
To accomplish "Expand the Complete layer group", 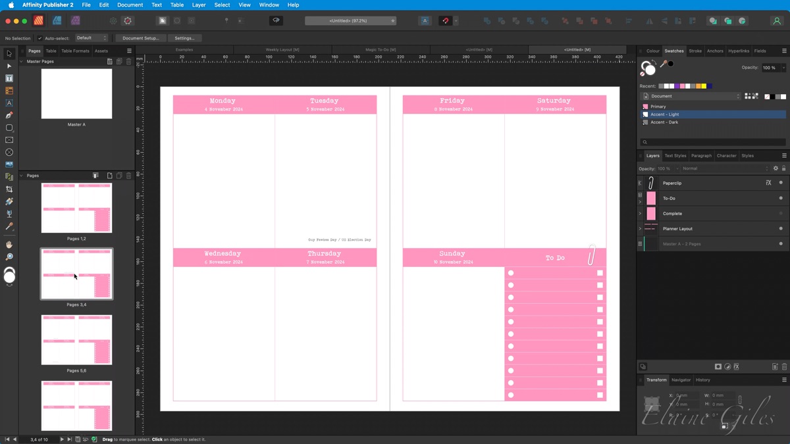I will [640, 213].
